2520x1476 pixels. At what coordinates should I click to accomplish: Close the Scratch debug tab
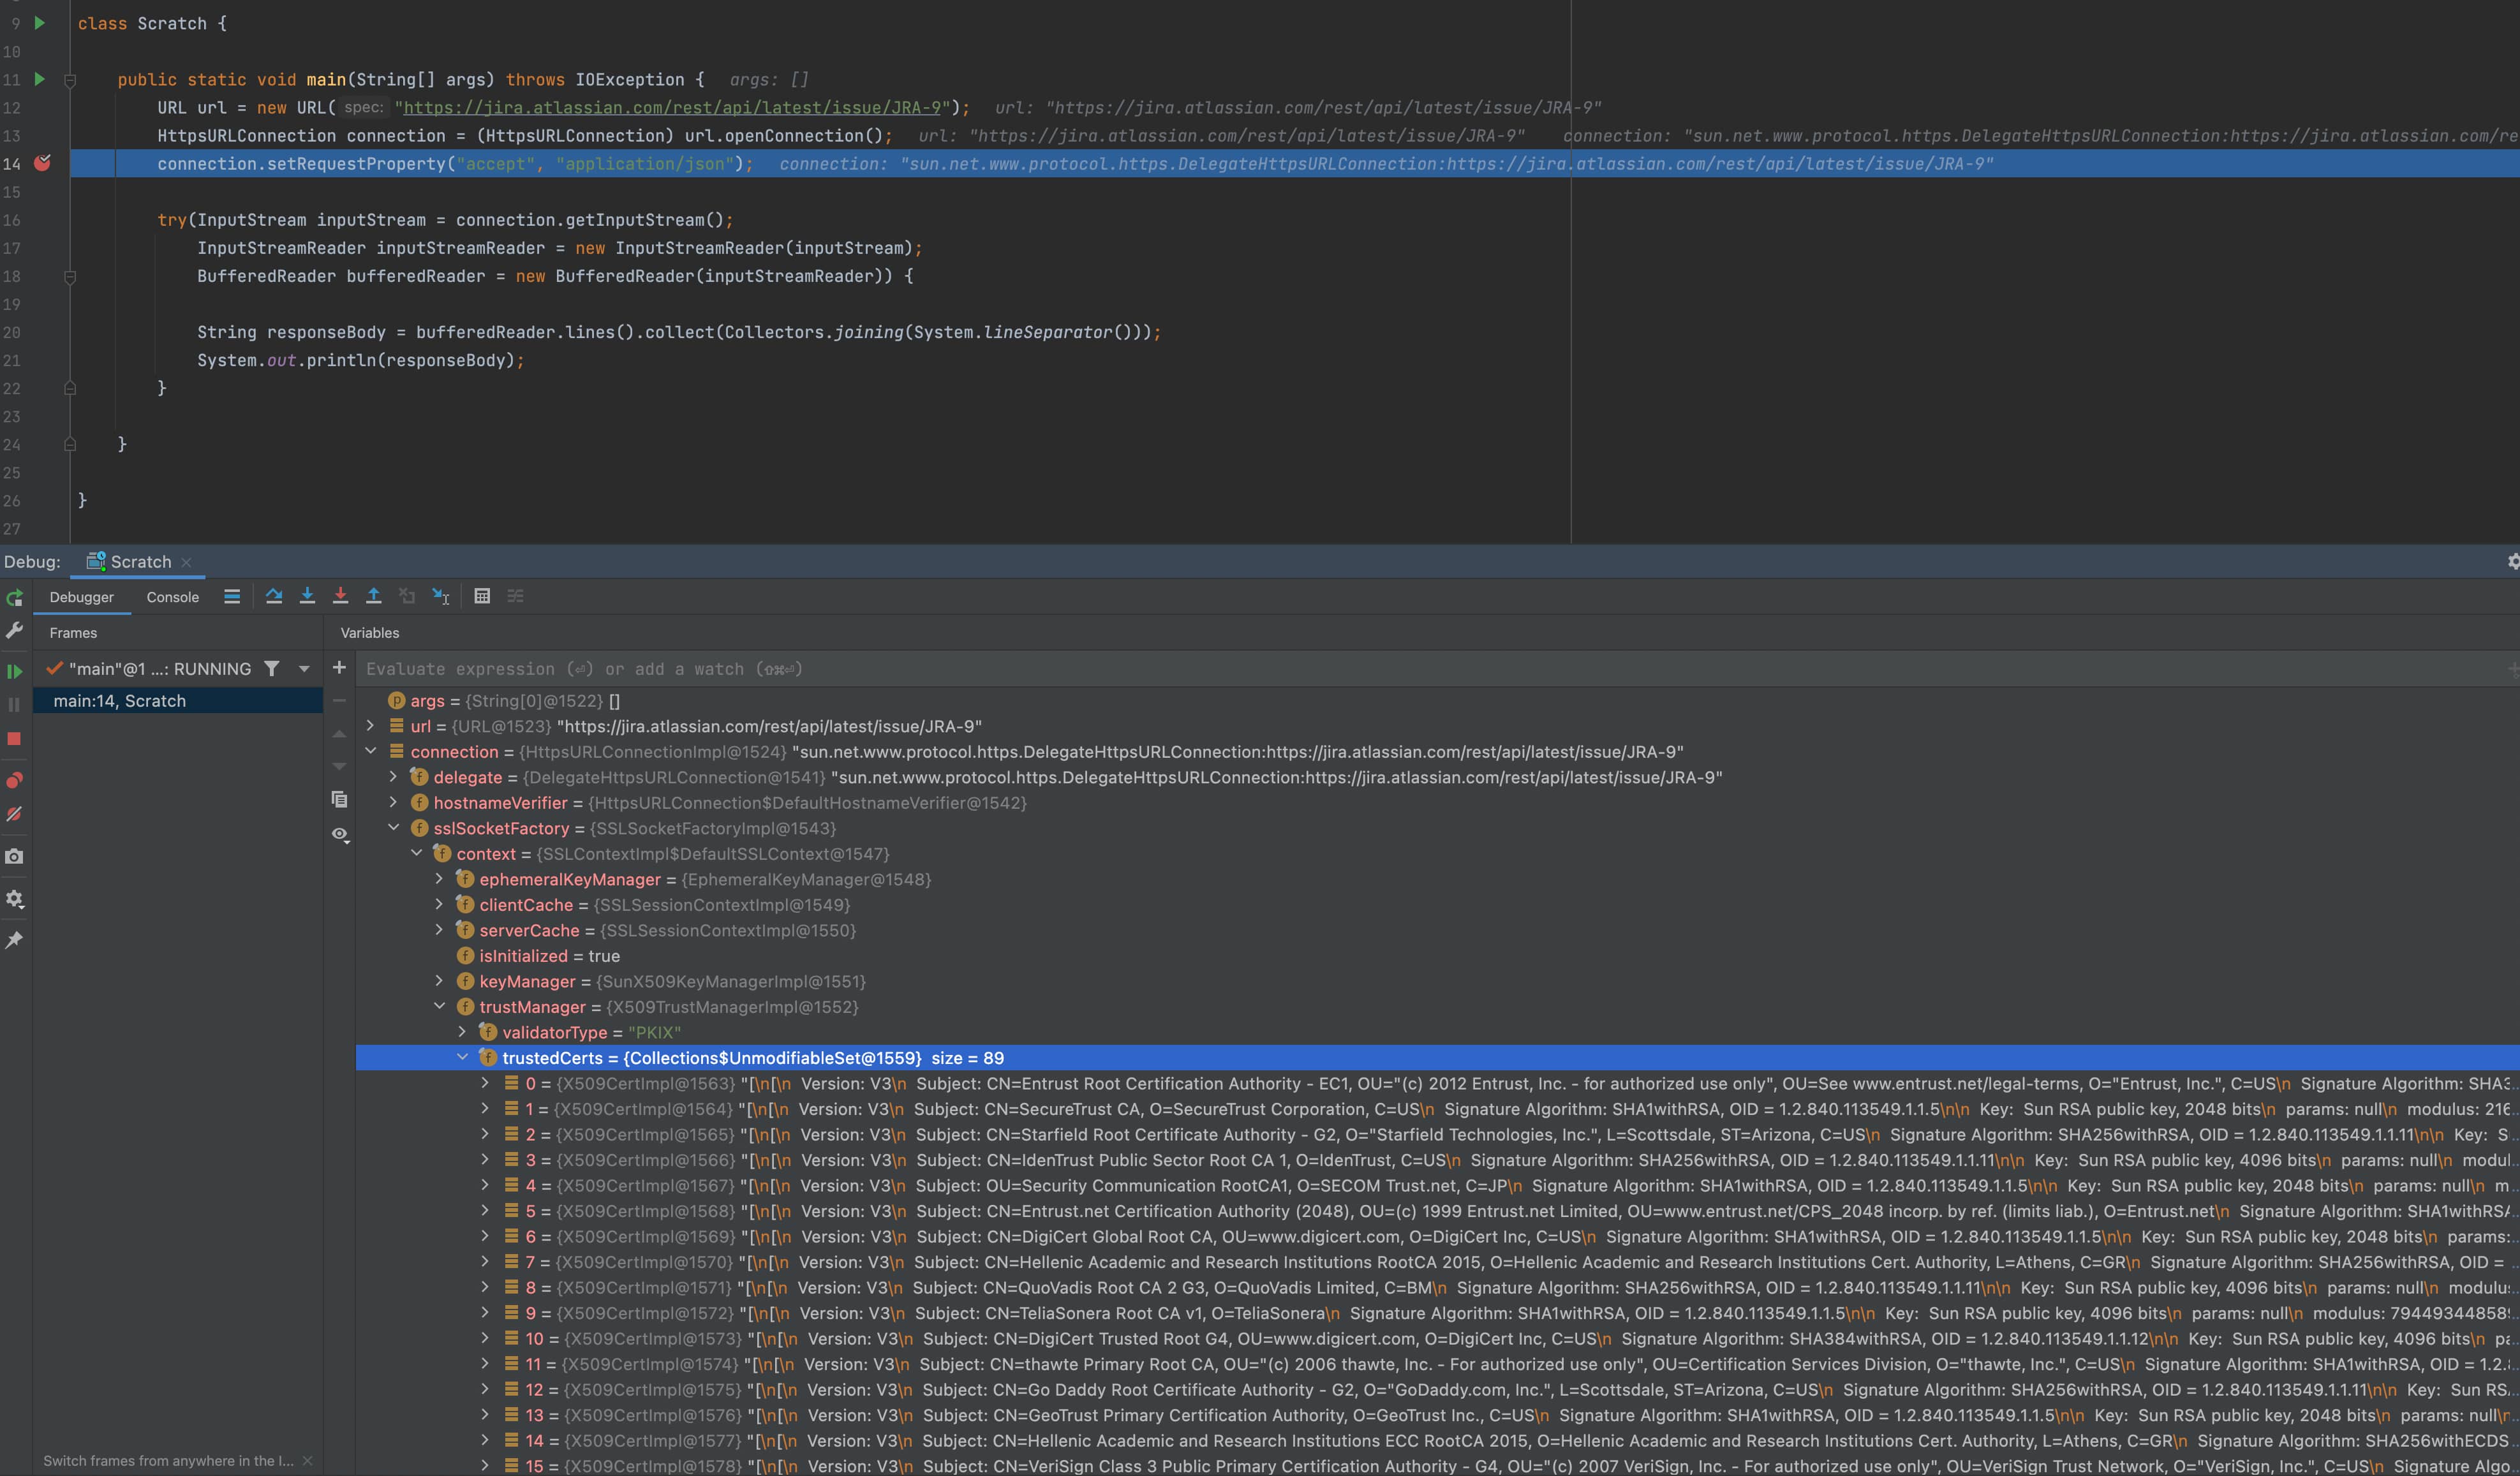click(x=186, y=562)
